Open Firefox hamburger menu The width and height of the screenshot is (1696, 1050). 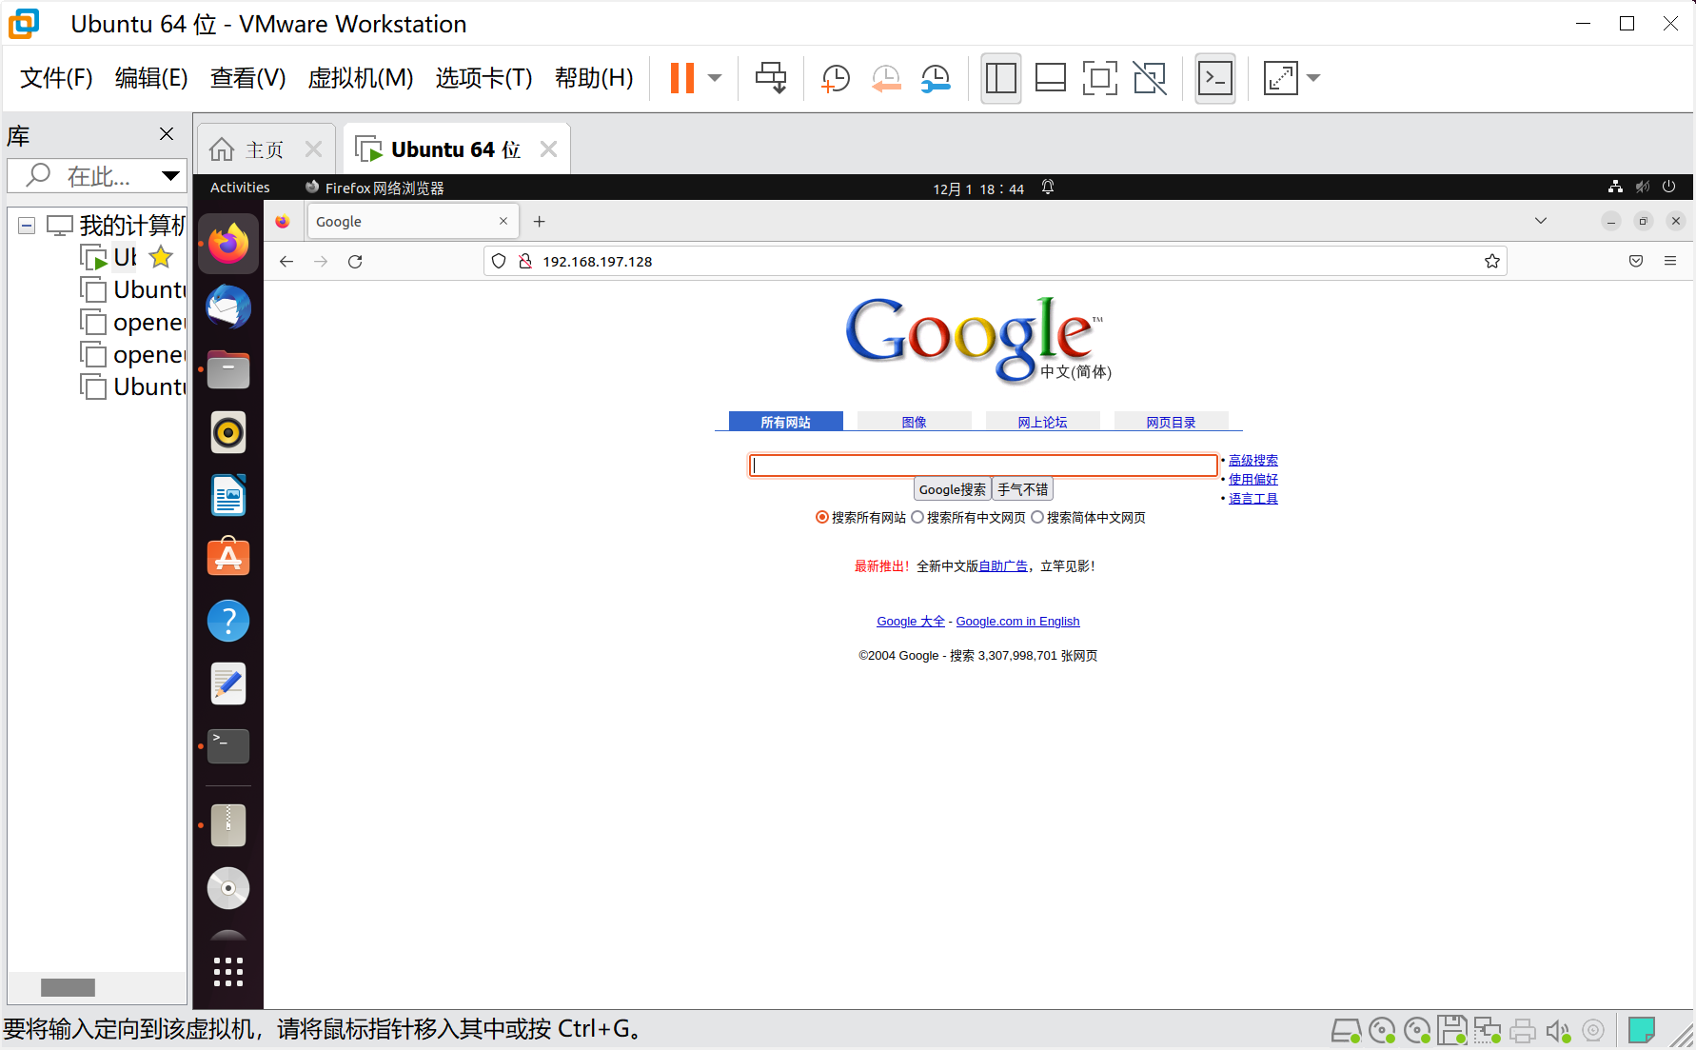1670,261
